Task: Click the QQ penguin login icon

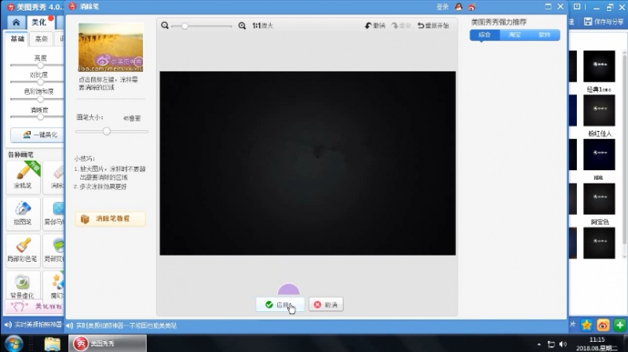Action: (458, 7)
